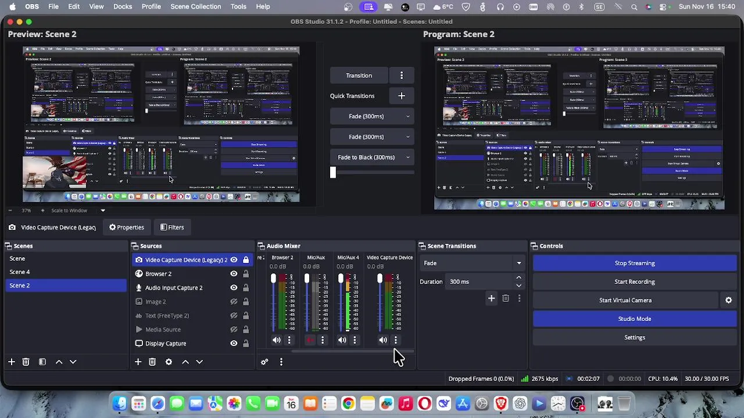Show the Image 2 source
This screenshot has height=418, width=744.
click(234, 302)
